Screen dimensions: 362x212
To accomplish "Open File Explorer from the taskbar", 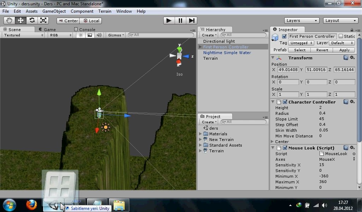I will [x=119, y=205].
